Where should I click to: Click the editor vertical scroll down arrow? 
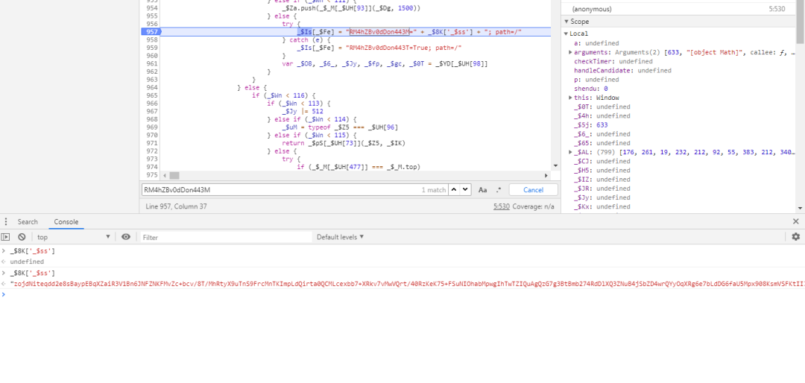click(555, 166)
